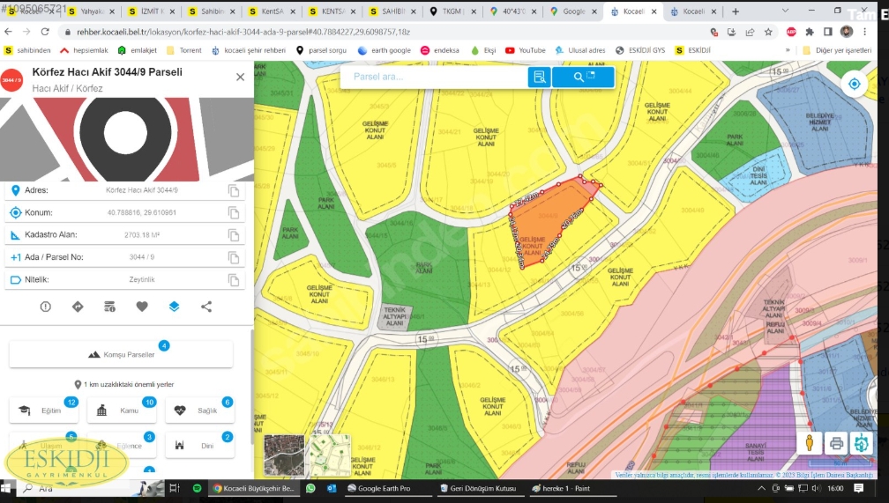Go back in browser history
Screen dimensions: 889x503
coord(9,32)
